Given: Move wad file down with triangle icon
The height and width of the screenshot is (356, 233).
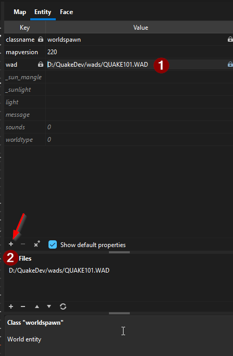Looking at the screenshot, I should 49,306.
